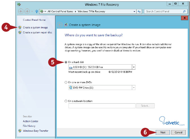The width and height of the screenshot is (190, 139).
Task: Open Action Center link
Action: coord(30,121)
